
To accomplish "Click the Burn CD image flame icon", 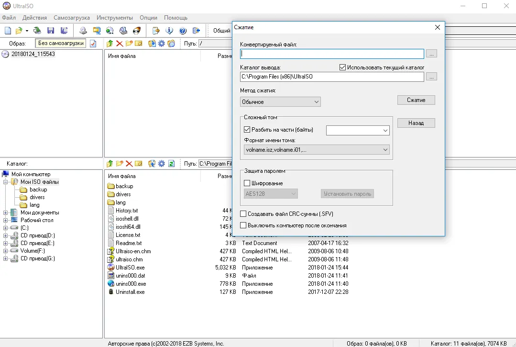I will tap(137, 31).
